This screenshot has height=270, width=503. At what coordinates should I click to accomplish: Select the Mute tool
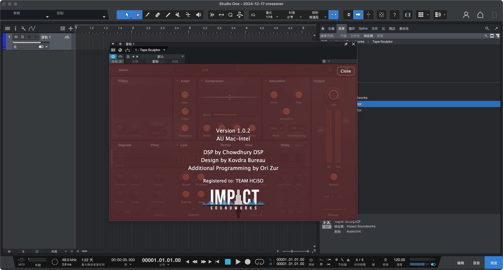(x=178, y=15)
